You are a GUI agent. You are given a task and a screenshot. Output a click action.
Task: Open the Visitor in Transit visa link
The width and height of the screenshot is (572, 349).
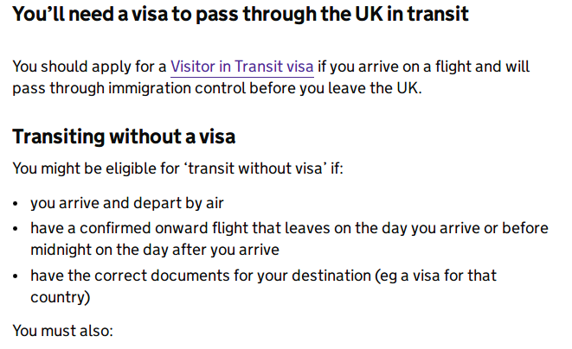[x=241, y=67]
